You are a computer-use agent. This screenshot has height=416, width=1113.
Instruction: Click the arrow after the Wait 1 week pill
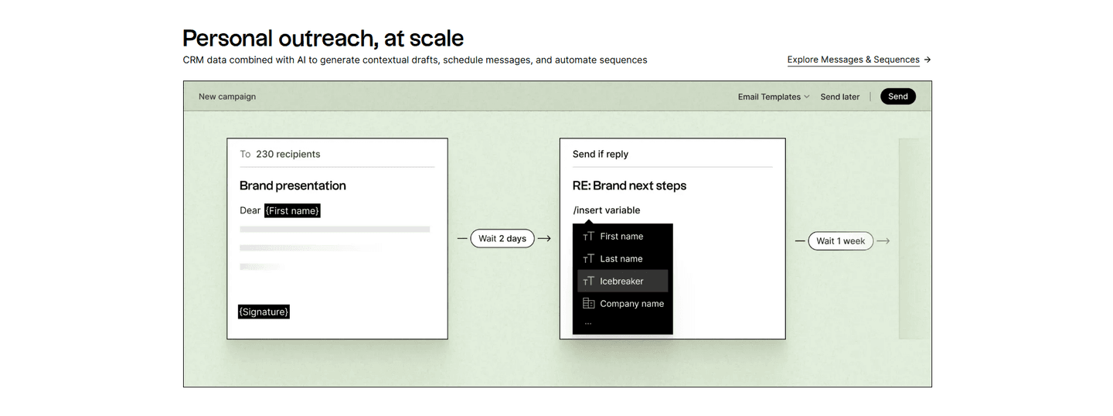pyautogui.click(x=883, y=241)
